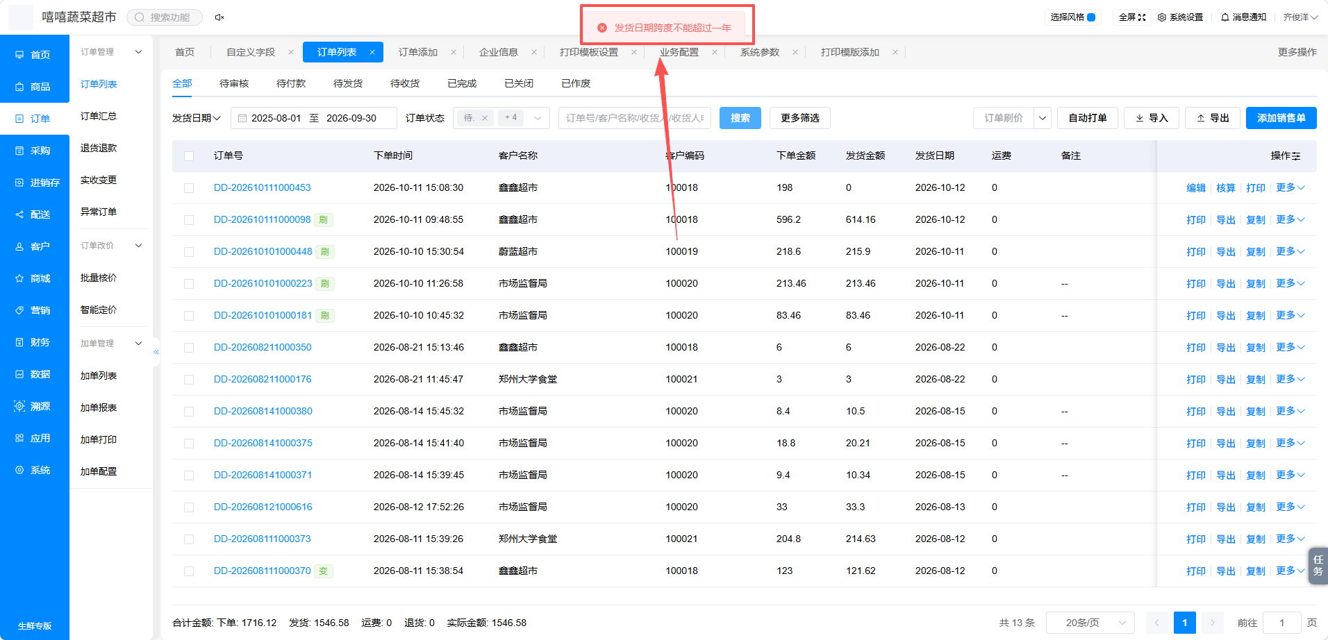Open the 采购 purchasing module in sidebar
Screen dimensions: 1328x640
tap(35, 151)
